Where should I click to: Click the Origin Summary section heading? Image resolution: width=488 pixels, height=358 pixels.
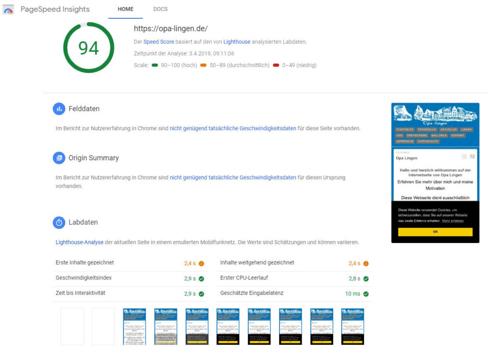click(94, 158)
